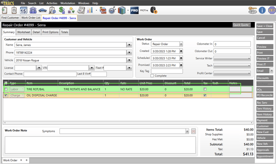Click the Save + Close button
This screenshot has width=276, height=164.
point(264,26)
